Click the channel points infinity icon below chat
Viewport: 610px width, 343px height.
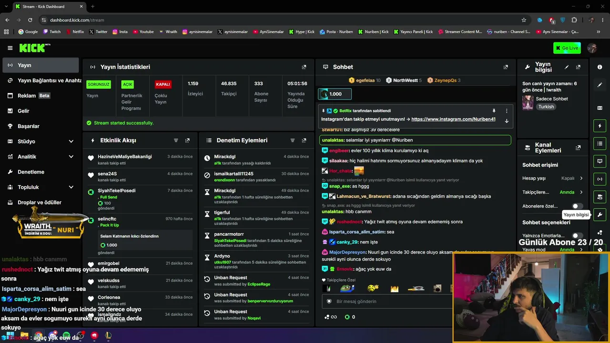[x=331, y=317]
